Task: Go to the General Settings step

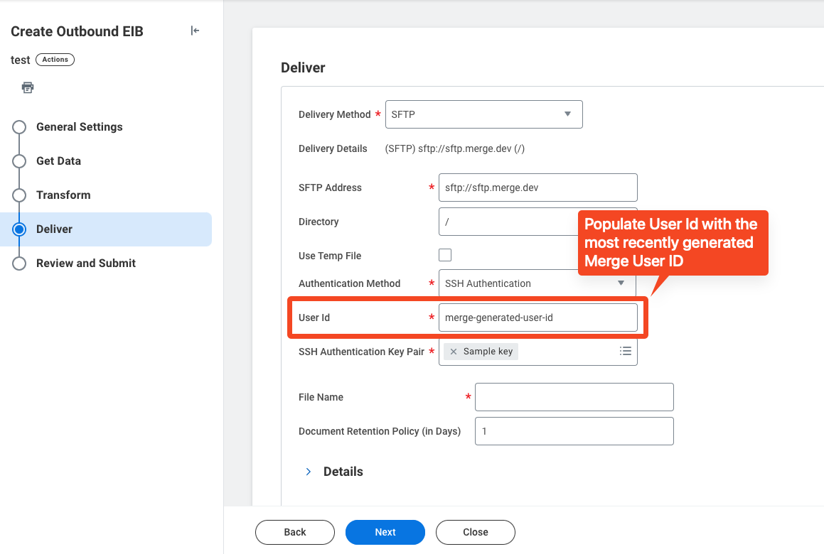Action: tap(79, 127)
